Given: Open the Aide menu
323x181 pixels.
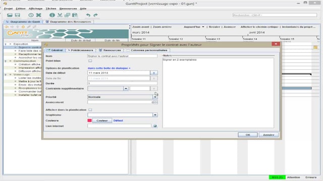Looking at the screenshot, I should [x=83, y=9].
